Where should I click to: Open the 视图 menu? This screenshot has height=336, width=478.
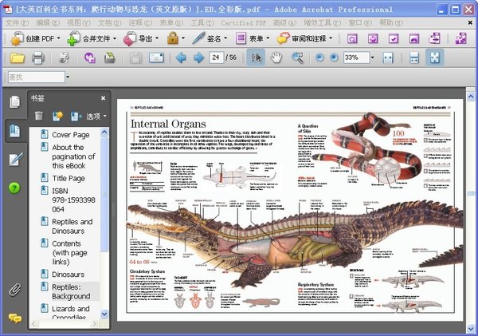pyautogui.click(x=79, y=22)
